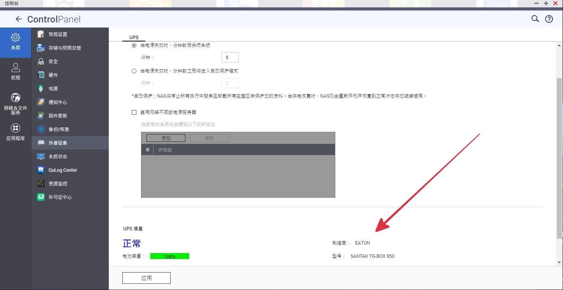Click the 应用 apply button

146,278
